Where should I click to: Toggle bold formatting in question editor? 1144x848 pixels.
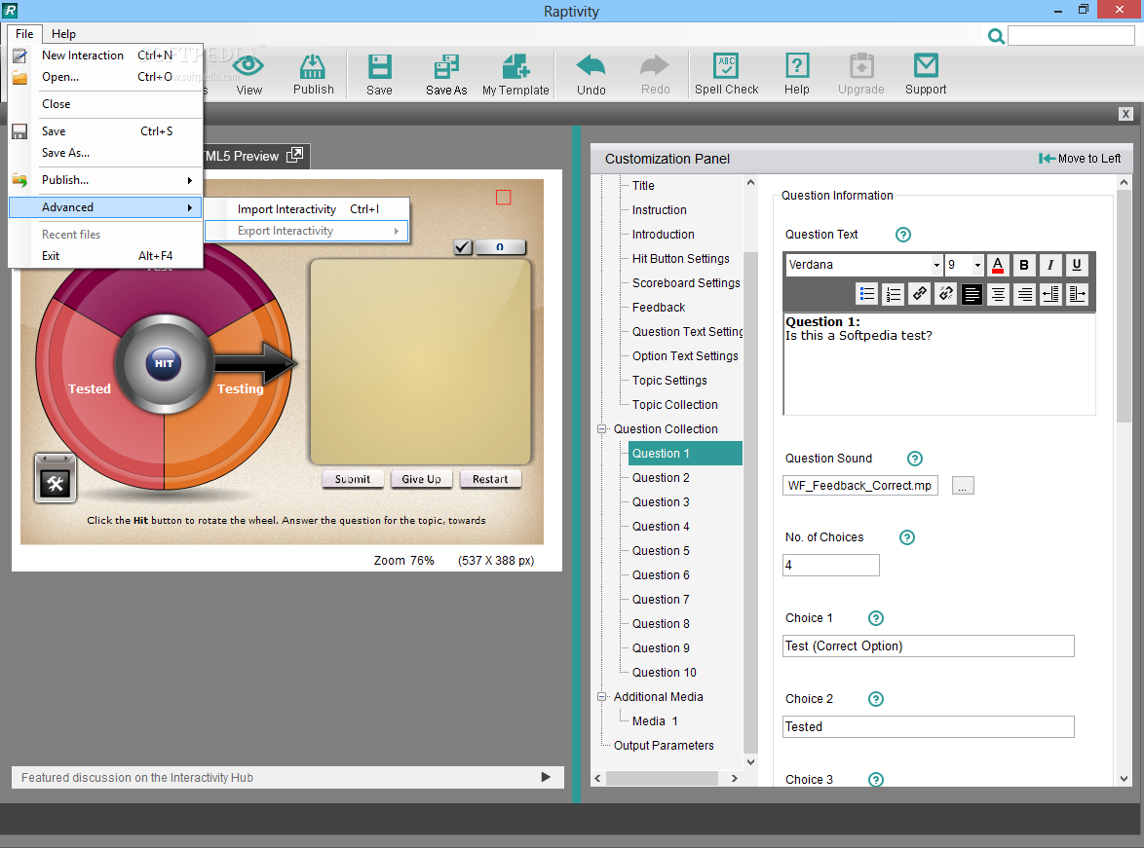pyautogui.click(x=1023, y=265)
